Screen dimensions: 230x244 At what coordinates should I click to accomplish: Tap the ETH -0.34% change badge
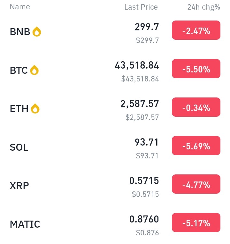(x=196, y=107)
